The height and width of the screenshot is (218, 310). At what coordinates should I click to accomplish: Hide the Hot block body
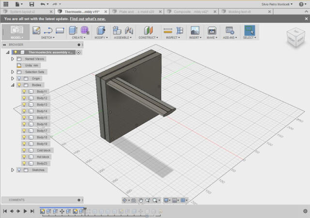(x=24, y=157)
